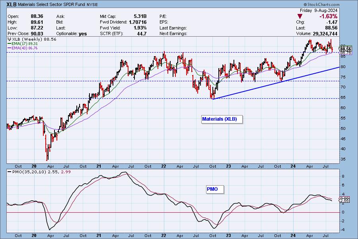
Task: Click the black PMO legend line marker
Action: click(10, 172)
